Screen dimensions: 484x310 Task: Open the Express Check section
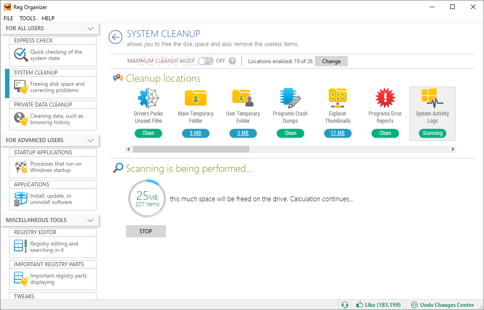coord(53,51)
